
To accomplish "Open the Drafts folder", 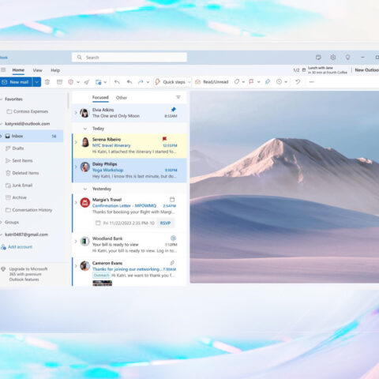I will click(18, 148).
